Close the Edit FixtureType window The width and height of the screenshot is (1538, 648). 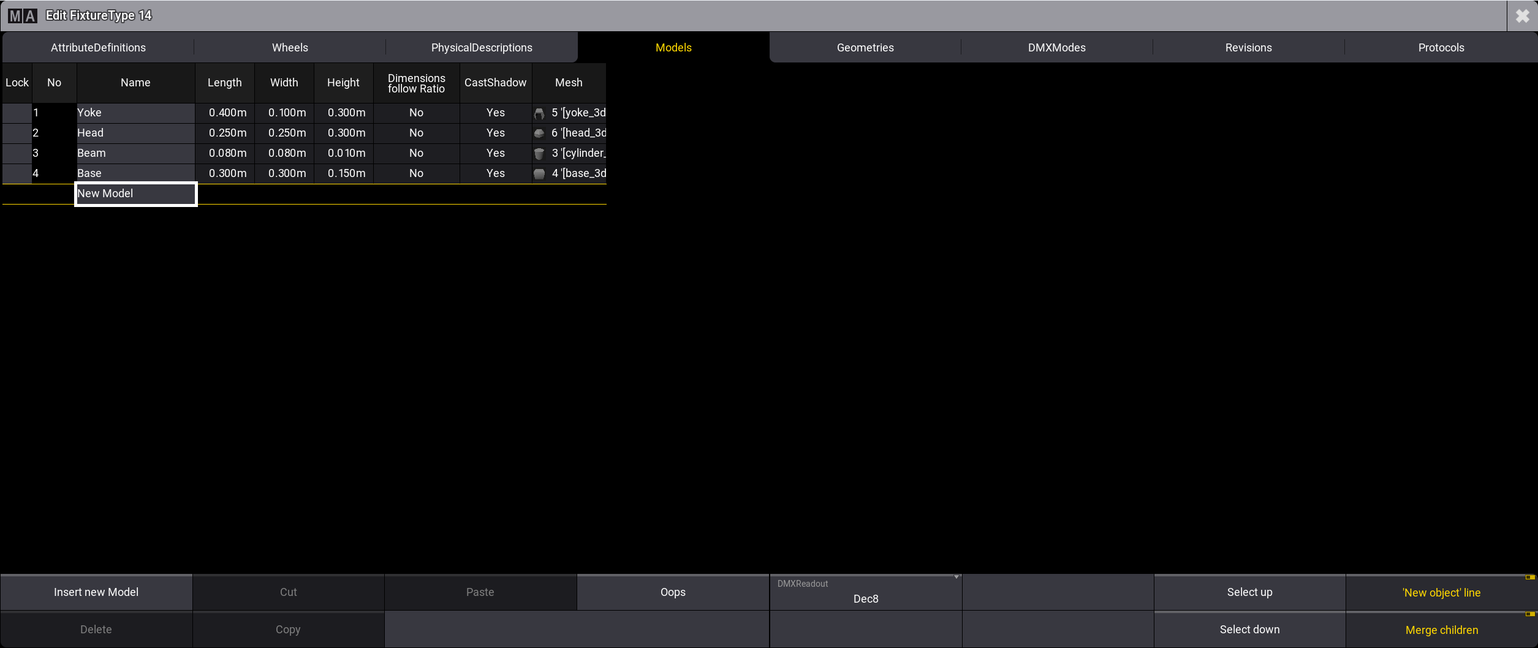pos(1522,16)
